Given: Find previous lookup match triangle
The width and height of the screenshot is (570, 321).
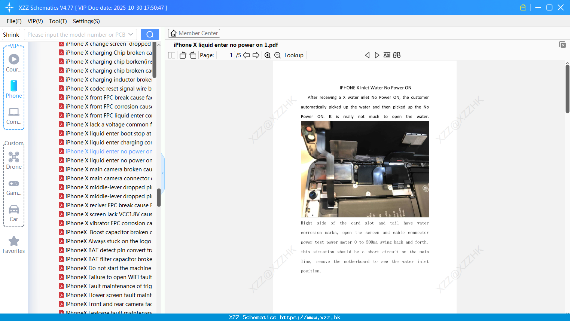Looking at the screenshot, I should click(367, 55).
